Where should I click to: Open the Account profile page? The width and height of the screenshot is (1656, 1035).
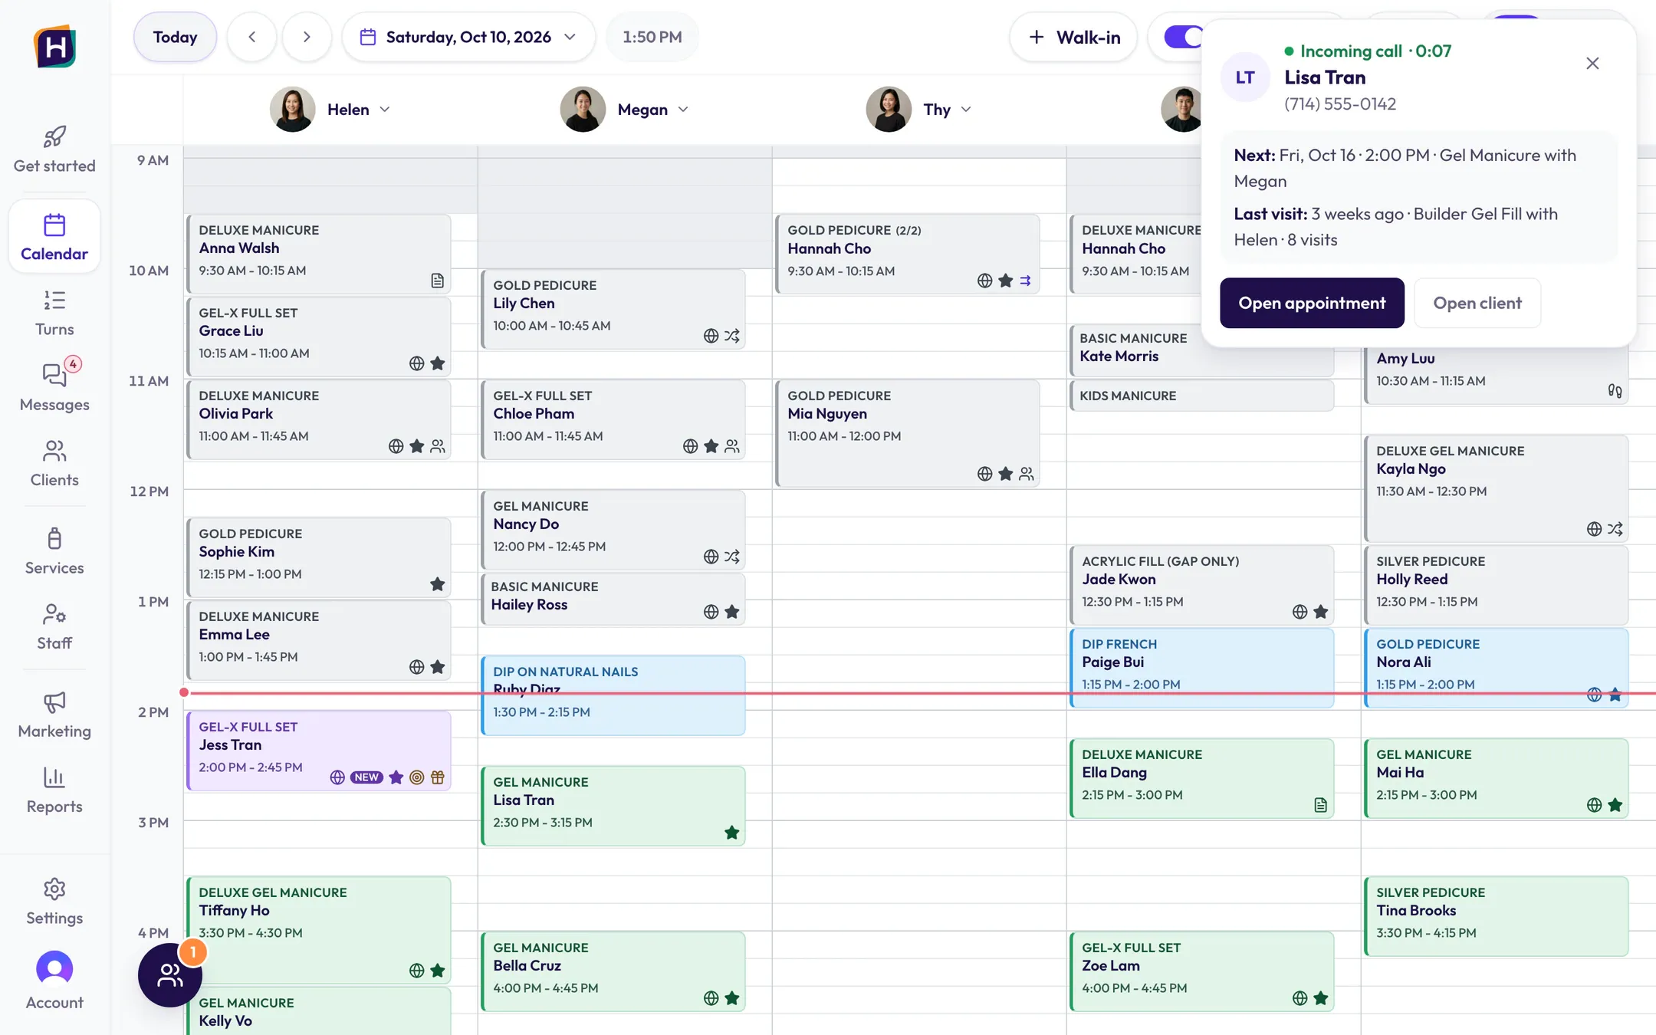coord(54,981)
